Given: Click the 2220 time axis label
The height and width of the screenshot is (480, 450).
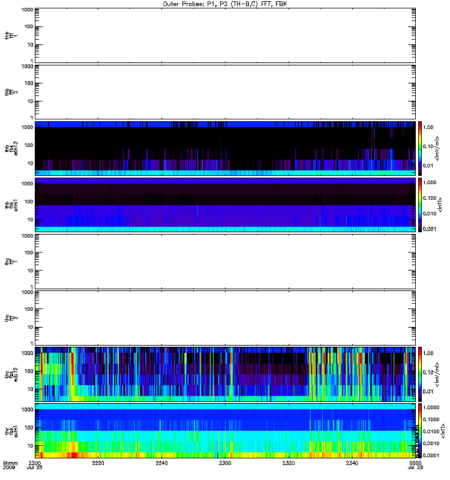Looking at the screenshot, I should (x=98, y=463).
